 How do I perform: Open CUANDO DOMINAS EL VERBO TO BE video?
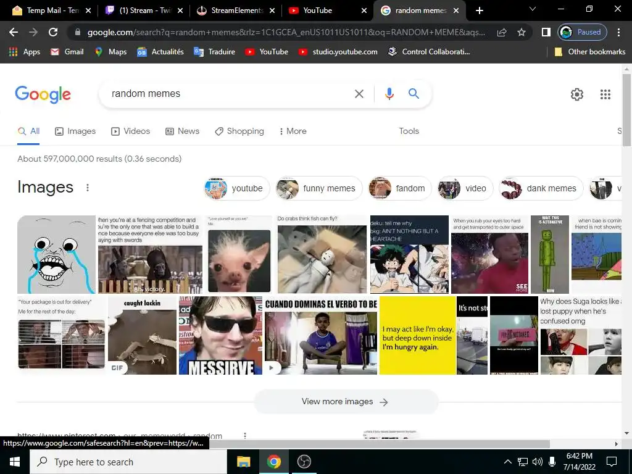tap(321, 335)
